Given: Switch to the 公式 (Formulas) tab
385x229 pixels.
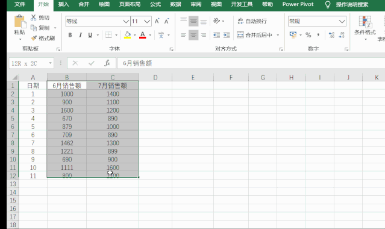Looking at the screenshot, I should click(155, 4).
